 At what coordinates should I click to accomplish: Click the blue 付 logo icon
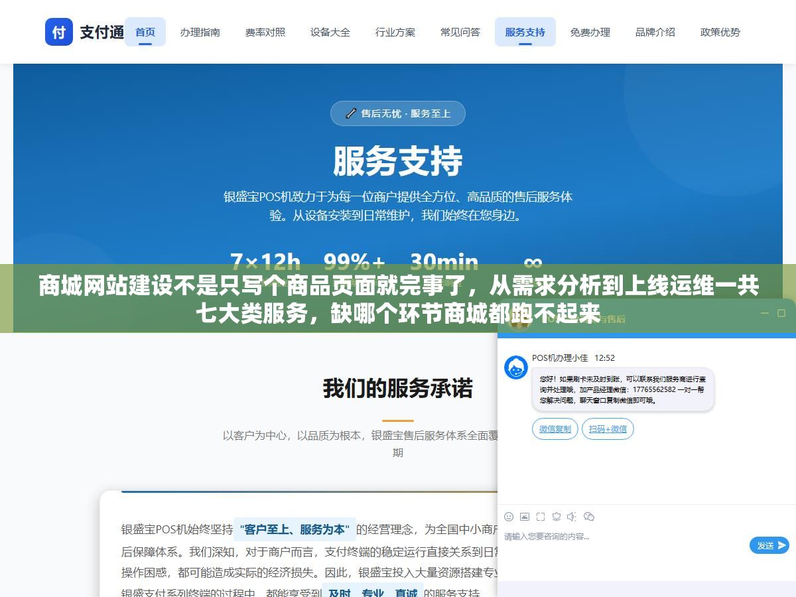(59, 32)
